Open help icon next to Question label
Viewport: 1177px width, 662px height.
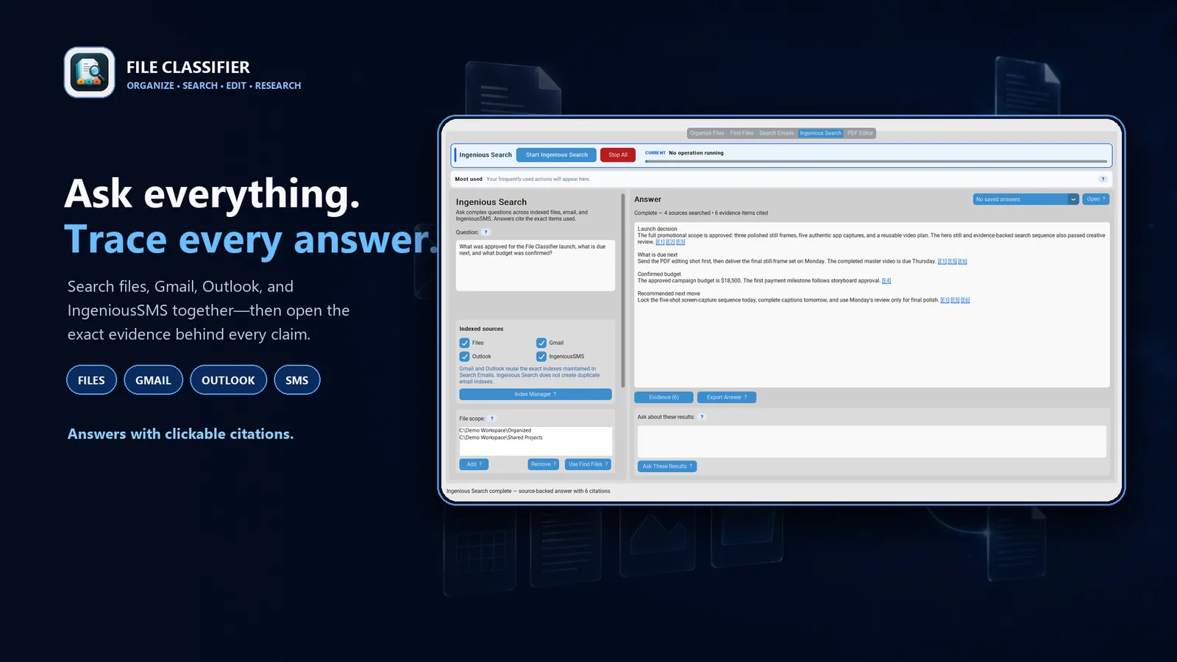click(x=486, y=232)
